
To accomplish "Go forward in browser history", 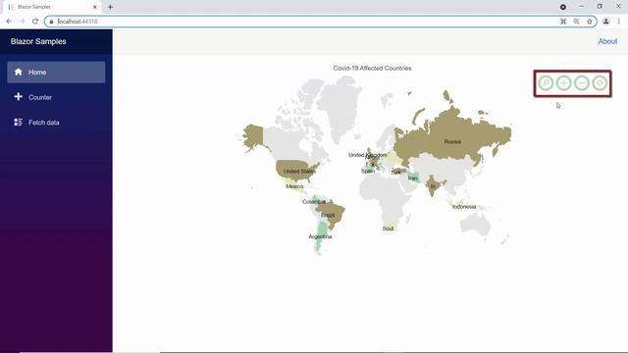I will 22,22.
